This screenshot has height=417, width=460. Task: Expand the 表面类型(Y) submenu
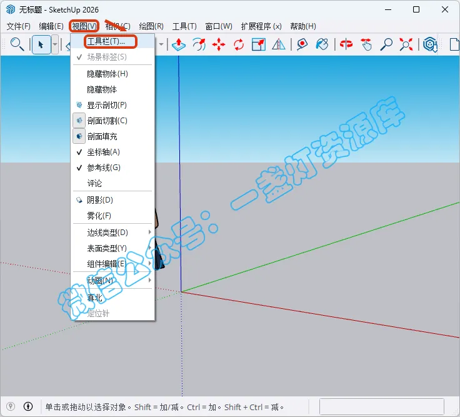click(x=112, y=248)
